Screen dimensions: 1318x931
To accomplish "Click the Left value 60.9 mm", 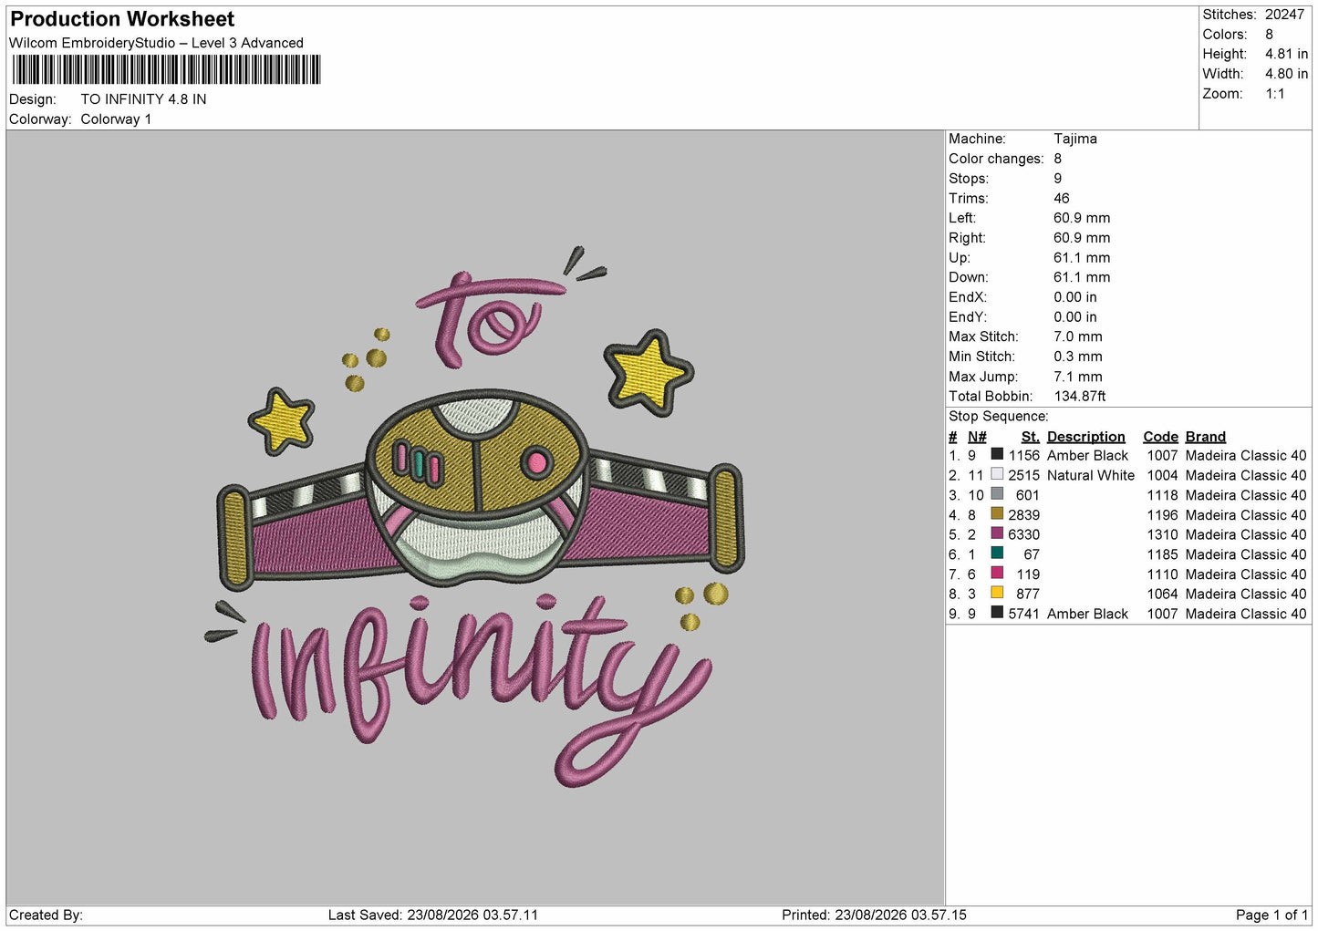I will pos(1082,218).
